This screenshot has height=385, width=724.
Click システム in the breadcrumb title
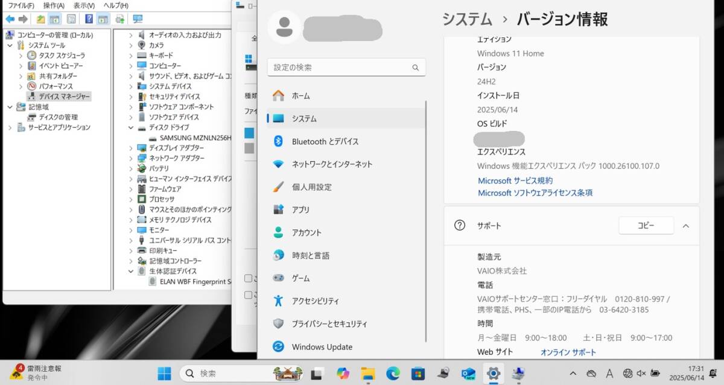pos(468,19)
